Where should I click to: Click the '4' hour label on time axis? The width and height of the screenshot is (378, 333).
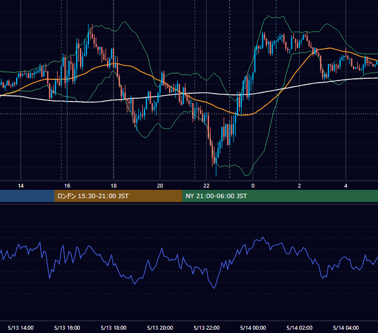346,186
